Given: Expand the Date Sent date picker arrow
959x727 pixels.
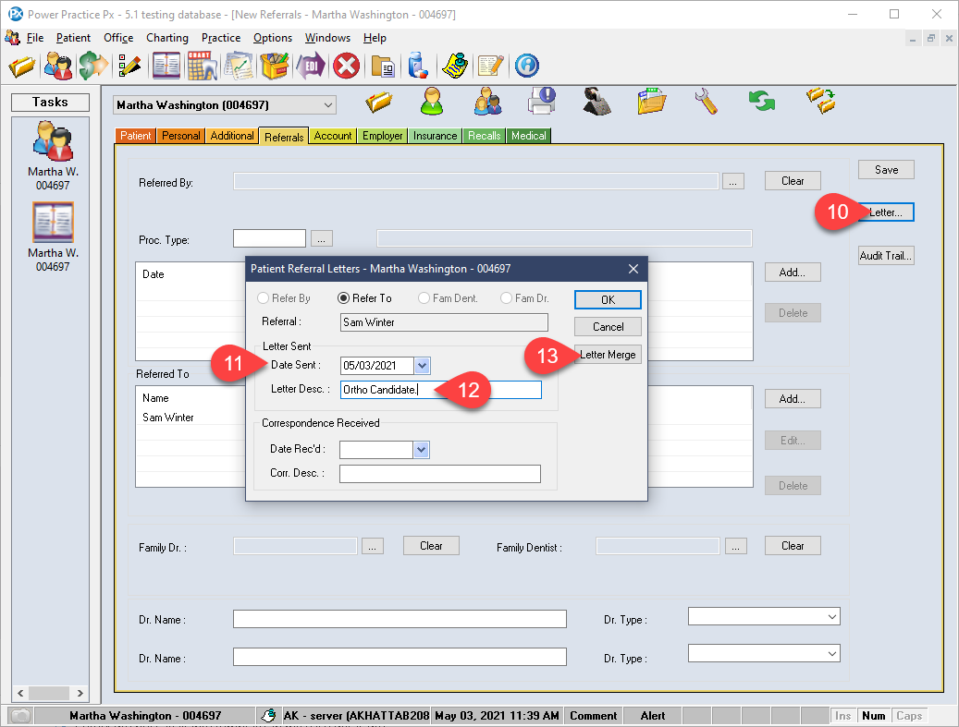Looking at the screenshot, I should 422,366.
